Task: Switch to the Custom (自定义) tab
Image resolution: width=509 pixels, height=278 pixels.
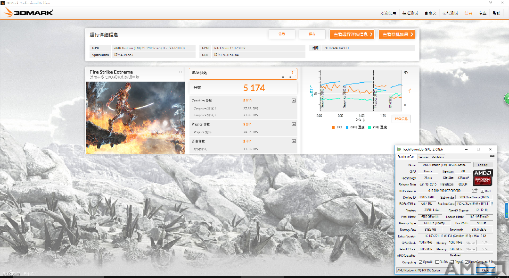Action: pyautogui.click(x=430, y=13)
